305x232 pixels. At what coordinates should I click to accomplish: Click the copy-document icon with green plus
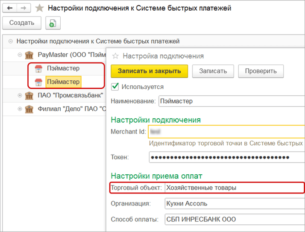tap(53, 23)
